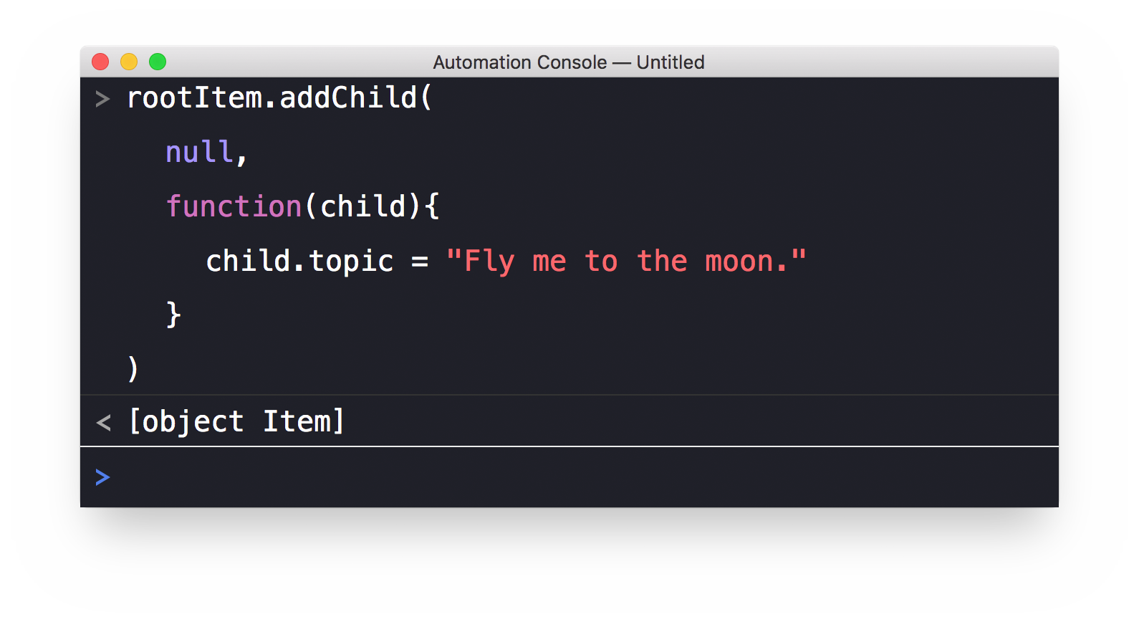Click the gray prompt arrow before rootItem
The image size is (1139, 622).
pos(102,99)
